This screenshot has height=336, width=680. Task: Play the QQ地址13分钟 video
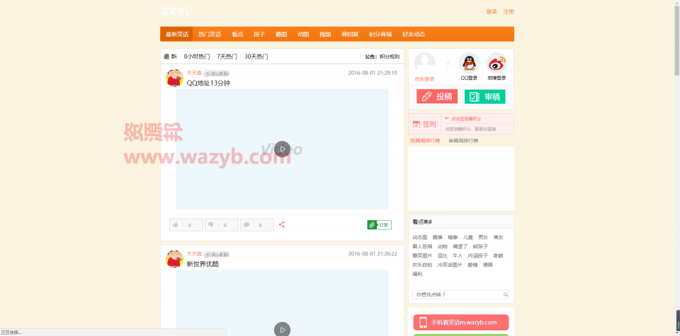283,149
